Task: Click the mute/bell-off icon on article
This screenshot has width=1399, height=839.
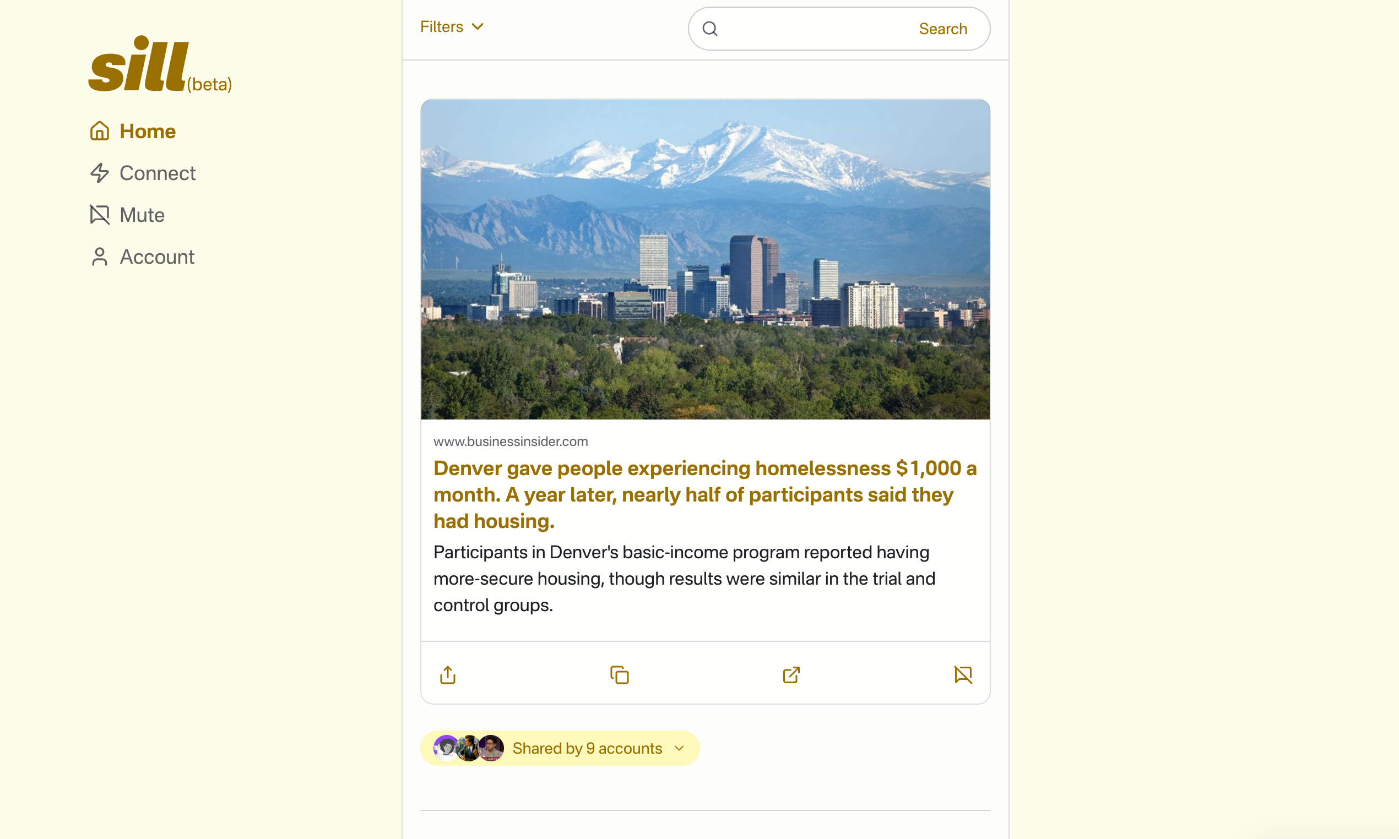Action: [x=962, y=674]
